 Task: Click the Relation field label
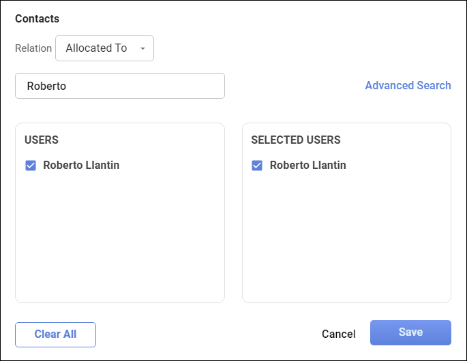33,48
